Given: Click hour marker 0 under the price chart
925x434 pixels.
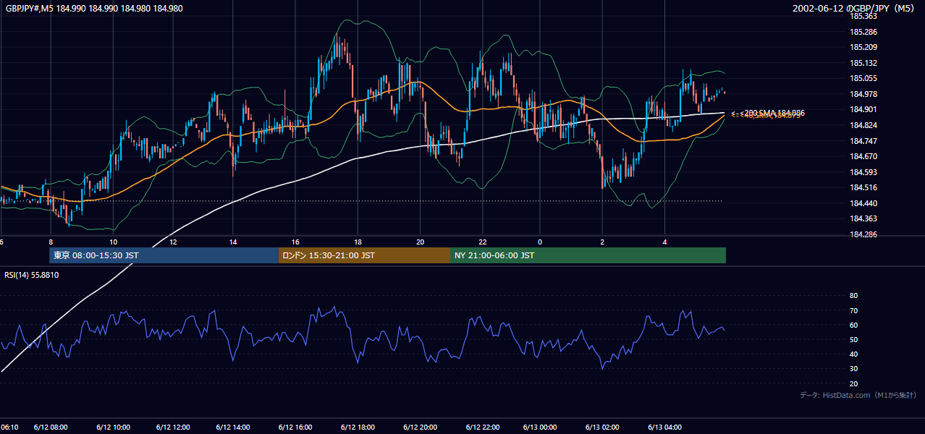Looking at the screenshot, I should (540, 242).
